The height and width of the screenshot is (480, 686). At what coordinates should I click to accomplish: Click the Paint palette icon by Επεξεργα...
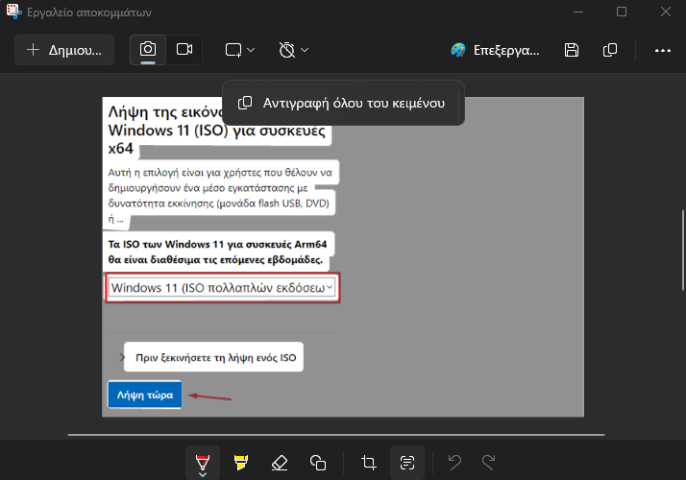[458, 50]
